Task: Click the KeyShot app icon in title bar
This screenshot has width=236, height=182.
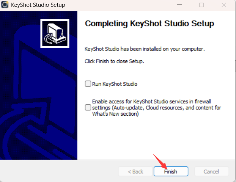Action: point(5,5)
